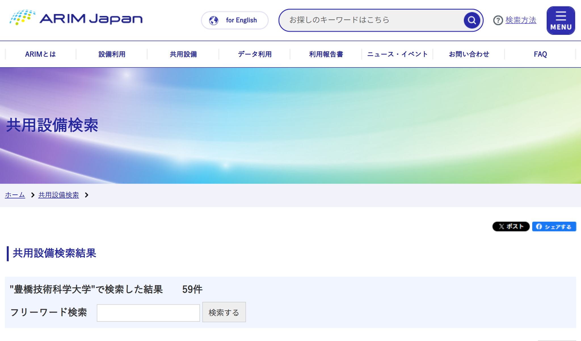581x341 pixels.
Task: Open ホーム from the breadcrumb
Action: [x=14, y=195]
